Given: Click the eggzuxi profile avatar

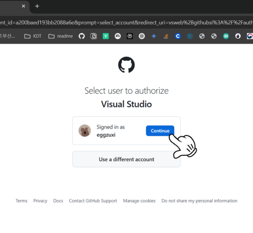Looking at the screenshot, I should pyautogui.click(x=85, y=131).
